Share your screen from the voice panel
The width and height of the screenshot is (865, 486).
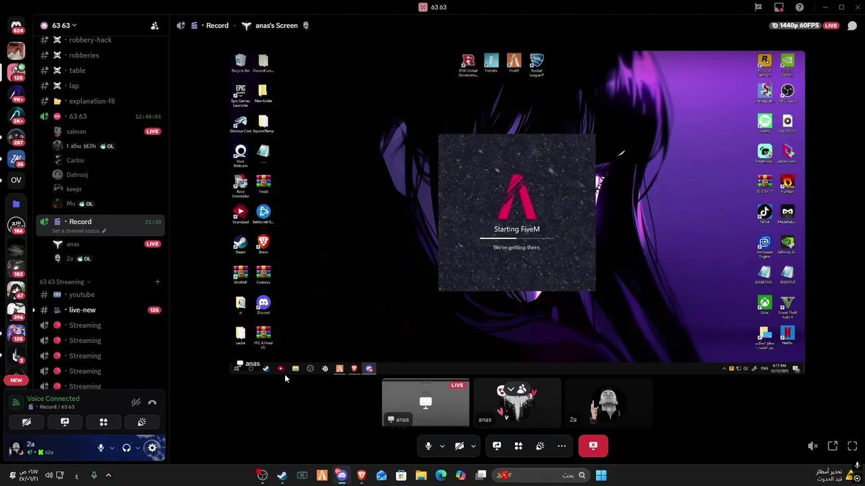[65, 422]
